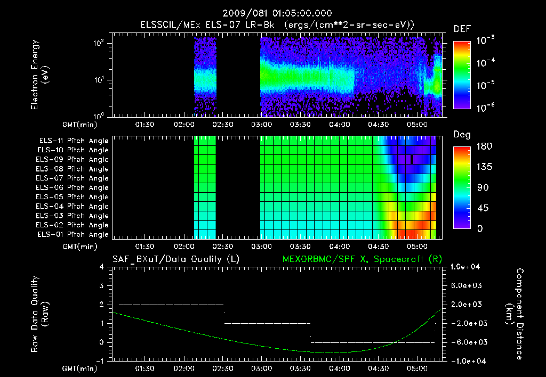546x377 pixels.
Task: Click the 05:00 tick label under the data quality plot
Action: [x=417, y=368]
